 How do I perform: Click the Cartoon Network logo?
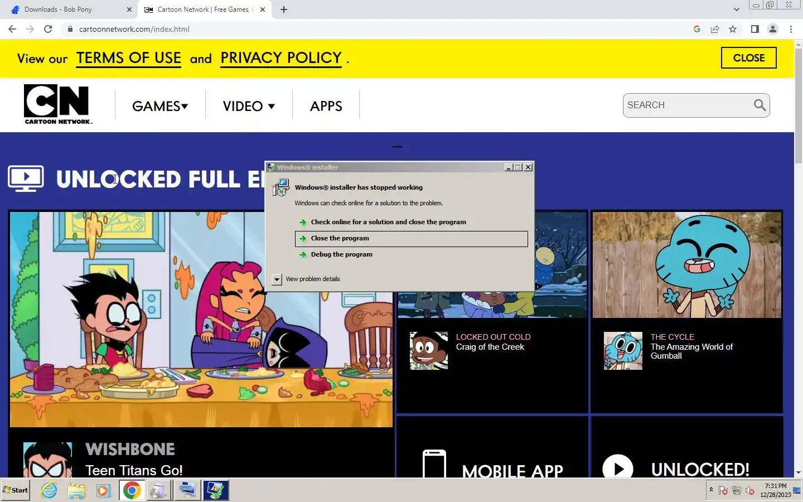coord(58,104)
